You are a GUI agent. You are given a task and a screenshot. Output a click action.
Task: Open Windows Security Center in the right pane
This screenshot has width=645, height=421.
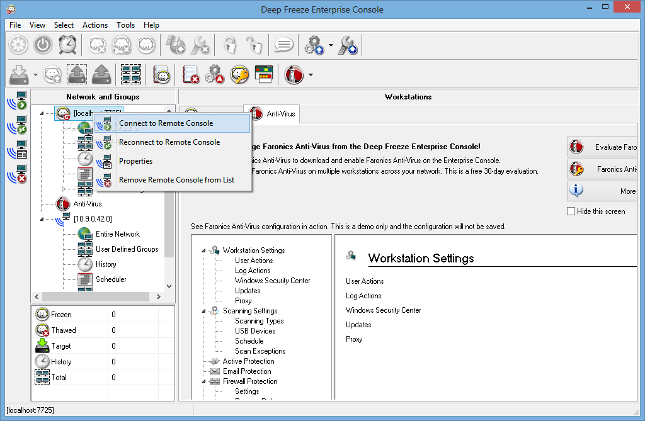[384, 310]
